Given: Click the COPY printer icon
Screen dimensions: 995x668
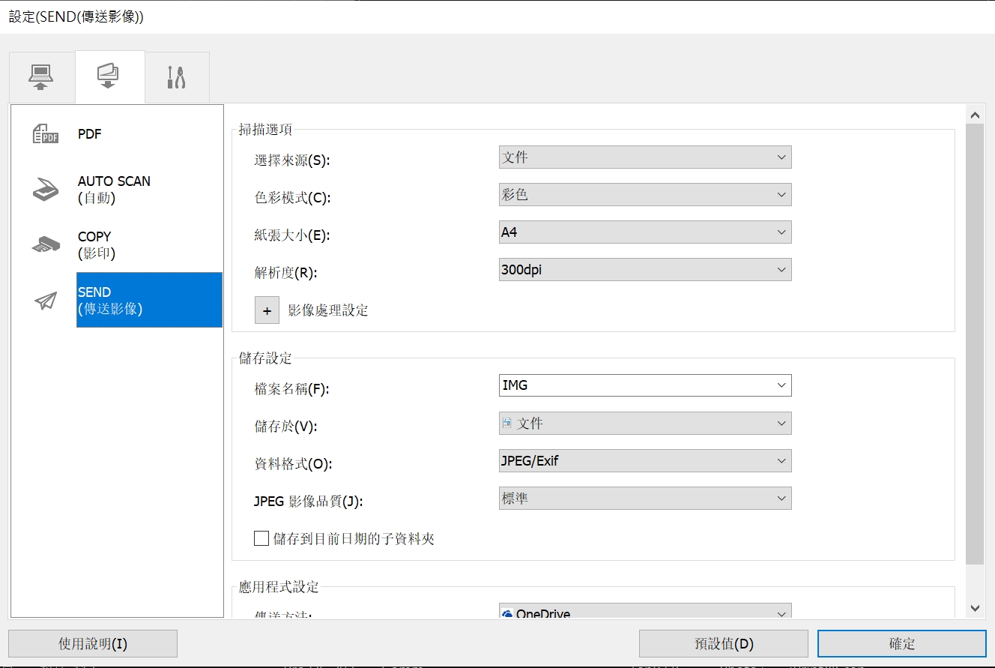Looking at the screenshot, I should [x=46, y=244].
